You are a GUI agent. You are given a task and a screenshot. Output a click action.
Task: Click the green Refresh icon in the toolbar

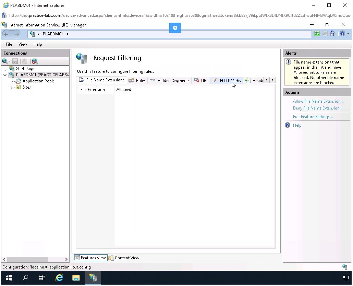[316, 33]
